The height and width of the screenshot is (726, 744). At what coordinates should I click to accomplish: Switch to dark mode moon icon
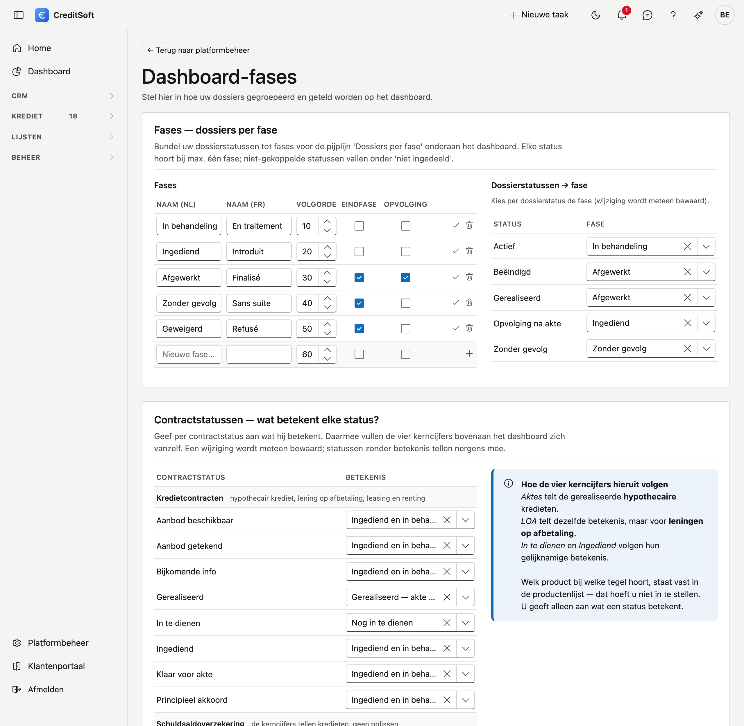tap(595, 15)
